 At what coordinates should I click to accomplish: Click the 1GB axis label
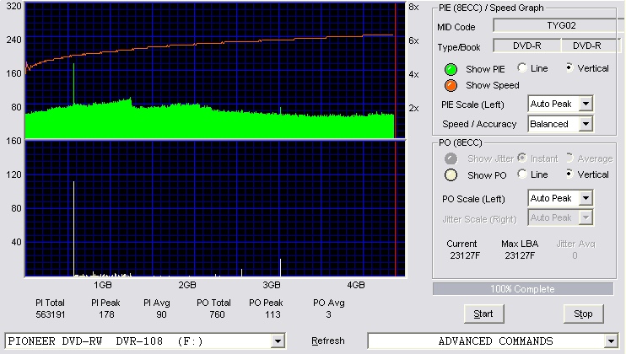[103, 285]
